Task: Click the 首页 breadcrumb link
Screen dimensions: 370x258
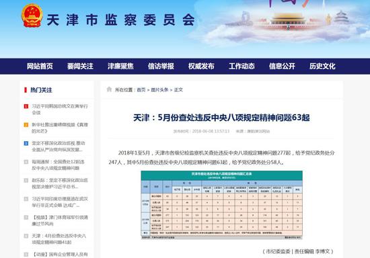Action: coord(141,90)
